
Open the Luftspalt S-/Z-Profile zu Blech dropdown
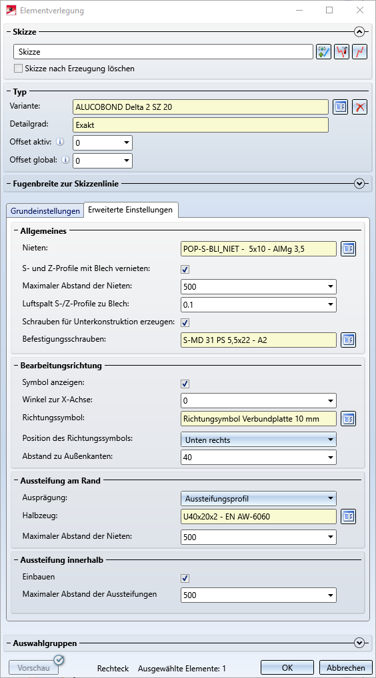point(331,304)
